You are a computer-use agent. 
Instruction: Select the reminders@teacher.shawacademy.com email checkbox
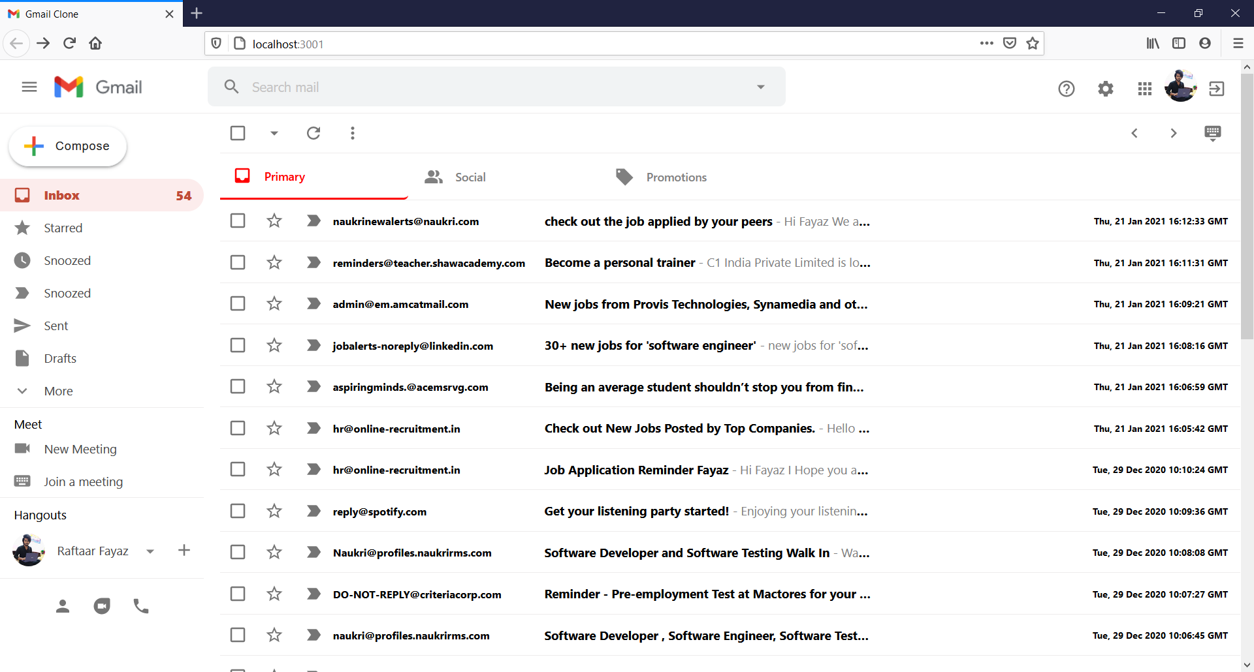pyautogui.click(x=238, y=262)
